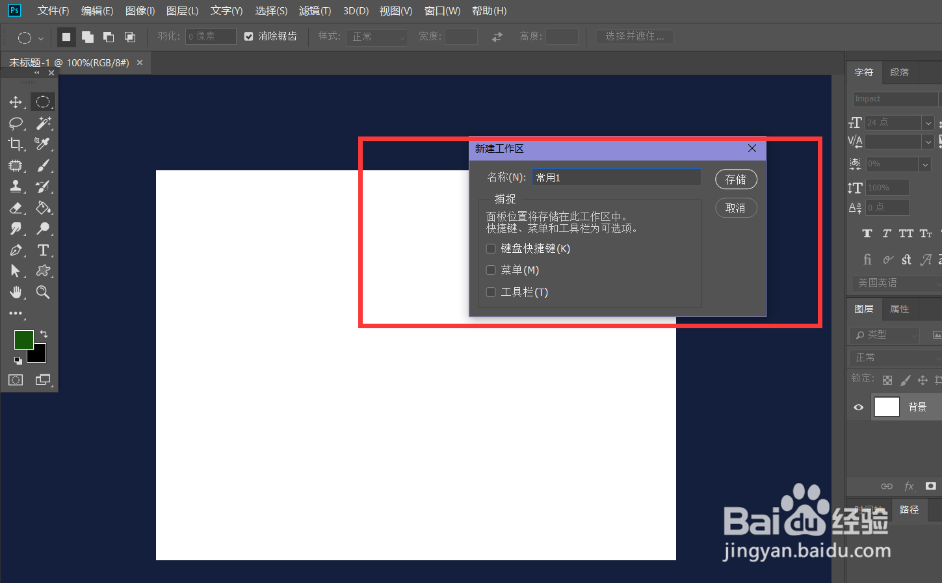942x583 pixels.
Task: Open the font size dropdown
Action: click(x=928, y=123)
